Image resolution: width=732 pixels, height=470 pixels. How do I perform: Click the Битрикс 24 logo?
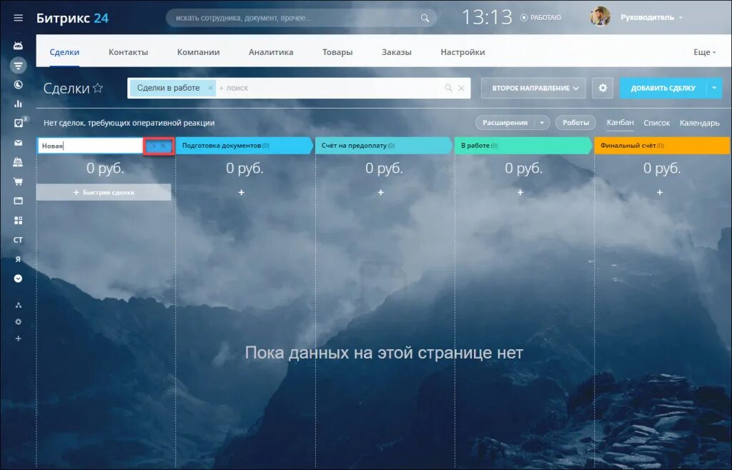tap(72, 18)
